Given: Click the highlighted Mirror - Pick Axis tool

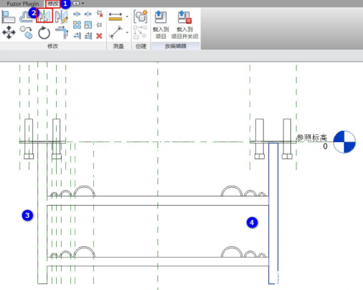Looking at the screenshot, I should 44,16.
